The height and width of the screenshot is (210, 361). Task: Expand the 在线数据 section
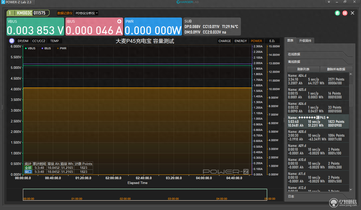point(319,54)
